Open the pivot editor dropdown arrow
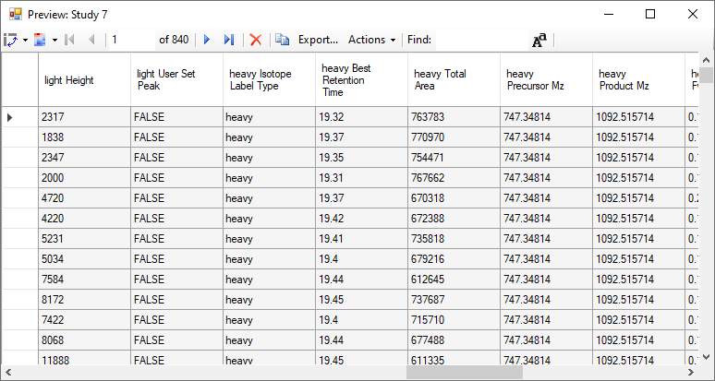The width and height of the screenshot is (715, 381). tap(25, 40)
